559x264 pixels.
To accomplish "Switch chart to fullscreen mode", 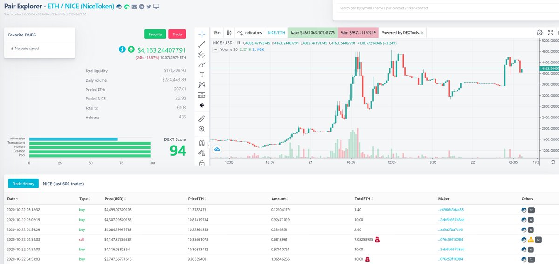I will [551, 33].
